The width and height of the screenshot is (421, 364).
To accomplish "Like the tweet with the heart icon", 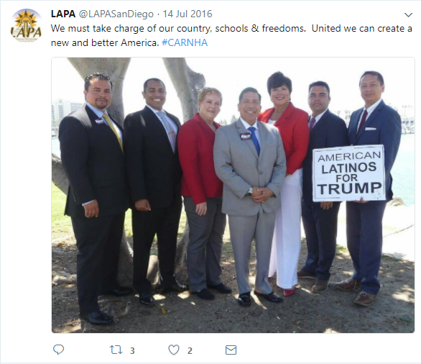I will 174,350.
